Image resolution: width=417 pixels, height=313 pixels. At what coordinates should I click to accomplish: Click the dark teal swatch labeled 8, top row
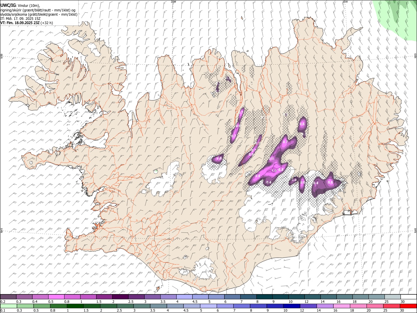click(x=264, y=297)
